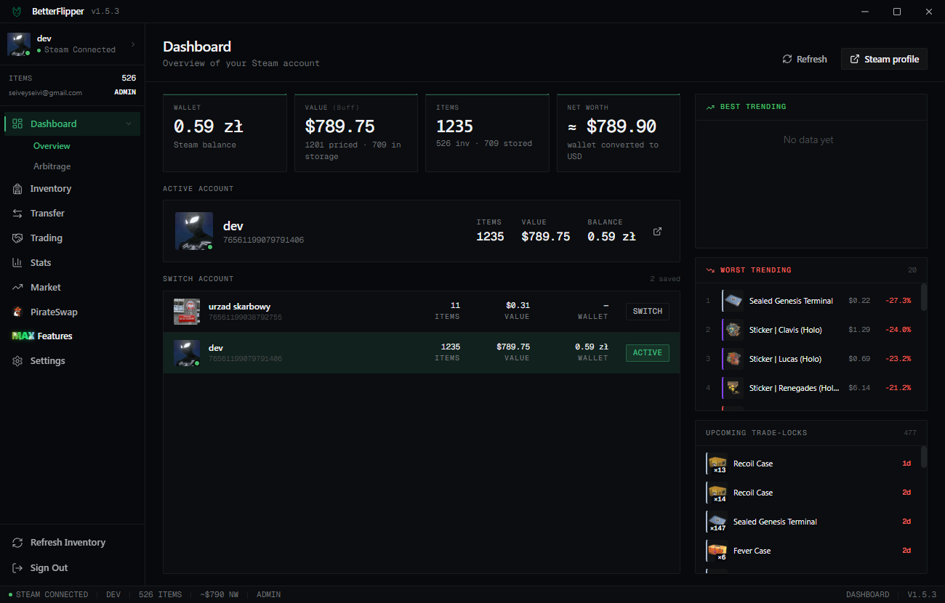The height and width of the screenshot is (603, 945).
Task: Click "2 saved" label in Switch Account
Action: [665, 279]
